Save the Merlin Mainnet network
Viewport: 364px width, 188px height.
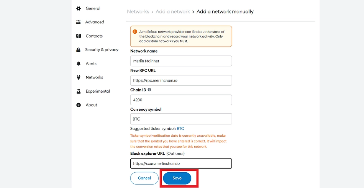click(x=177, y=178)
